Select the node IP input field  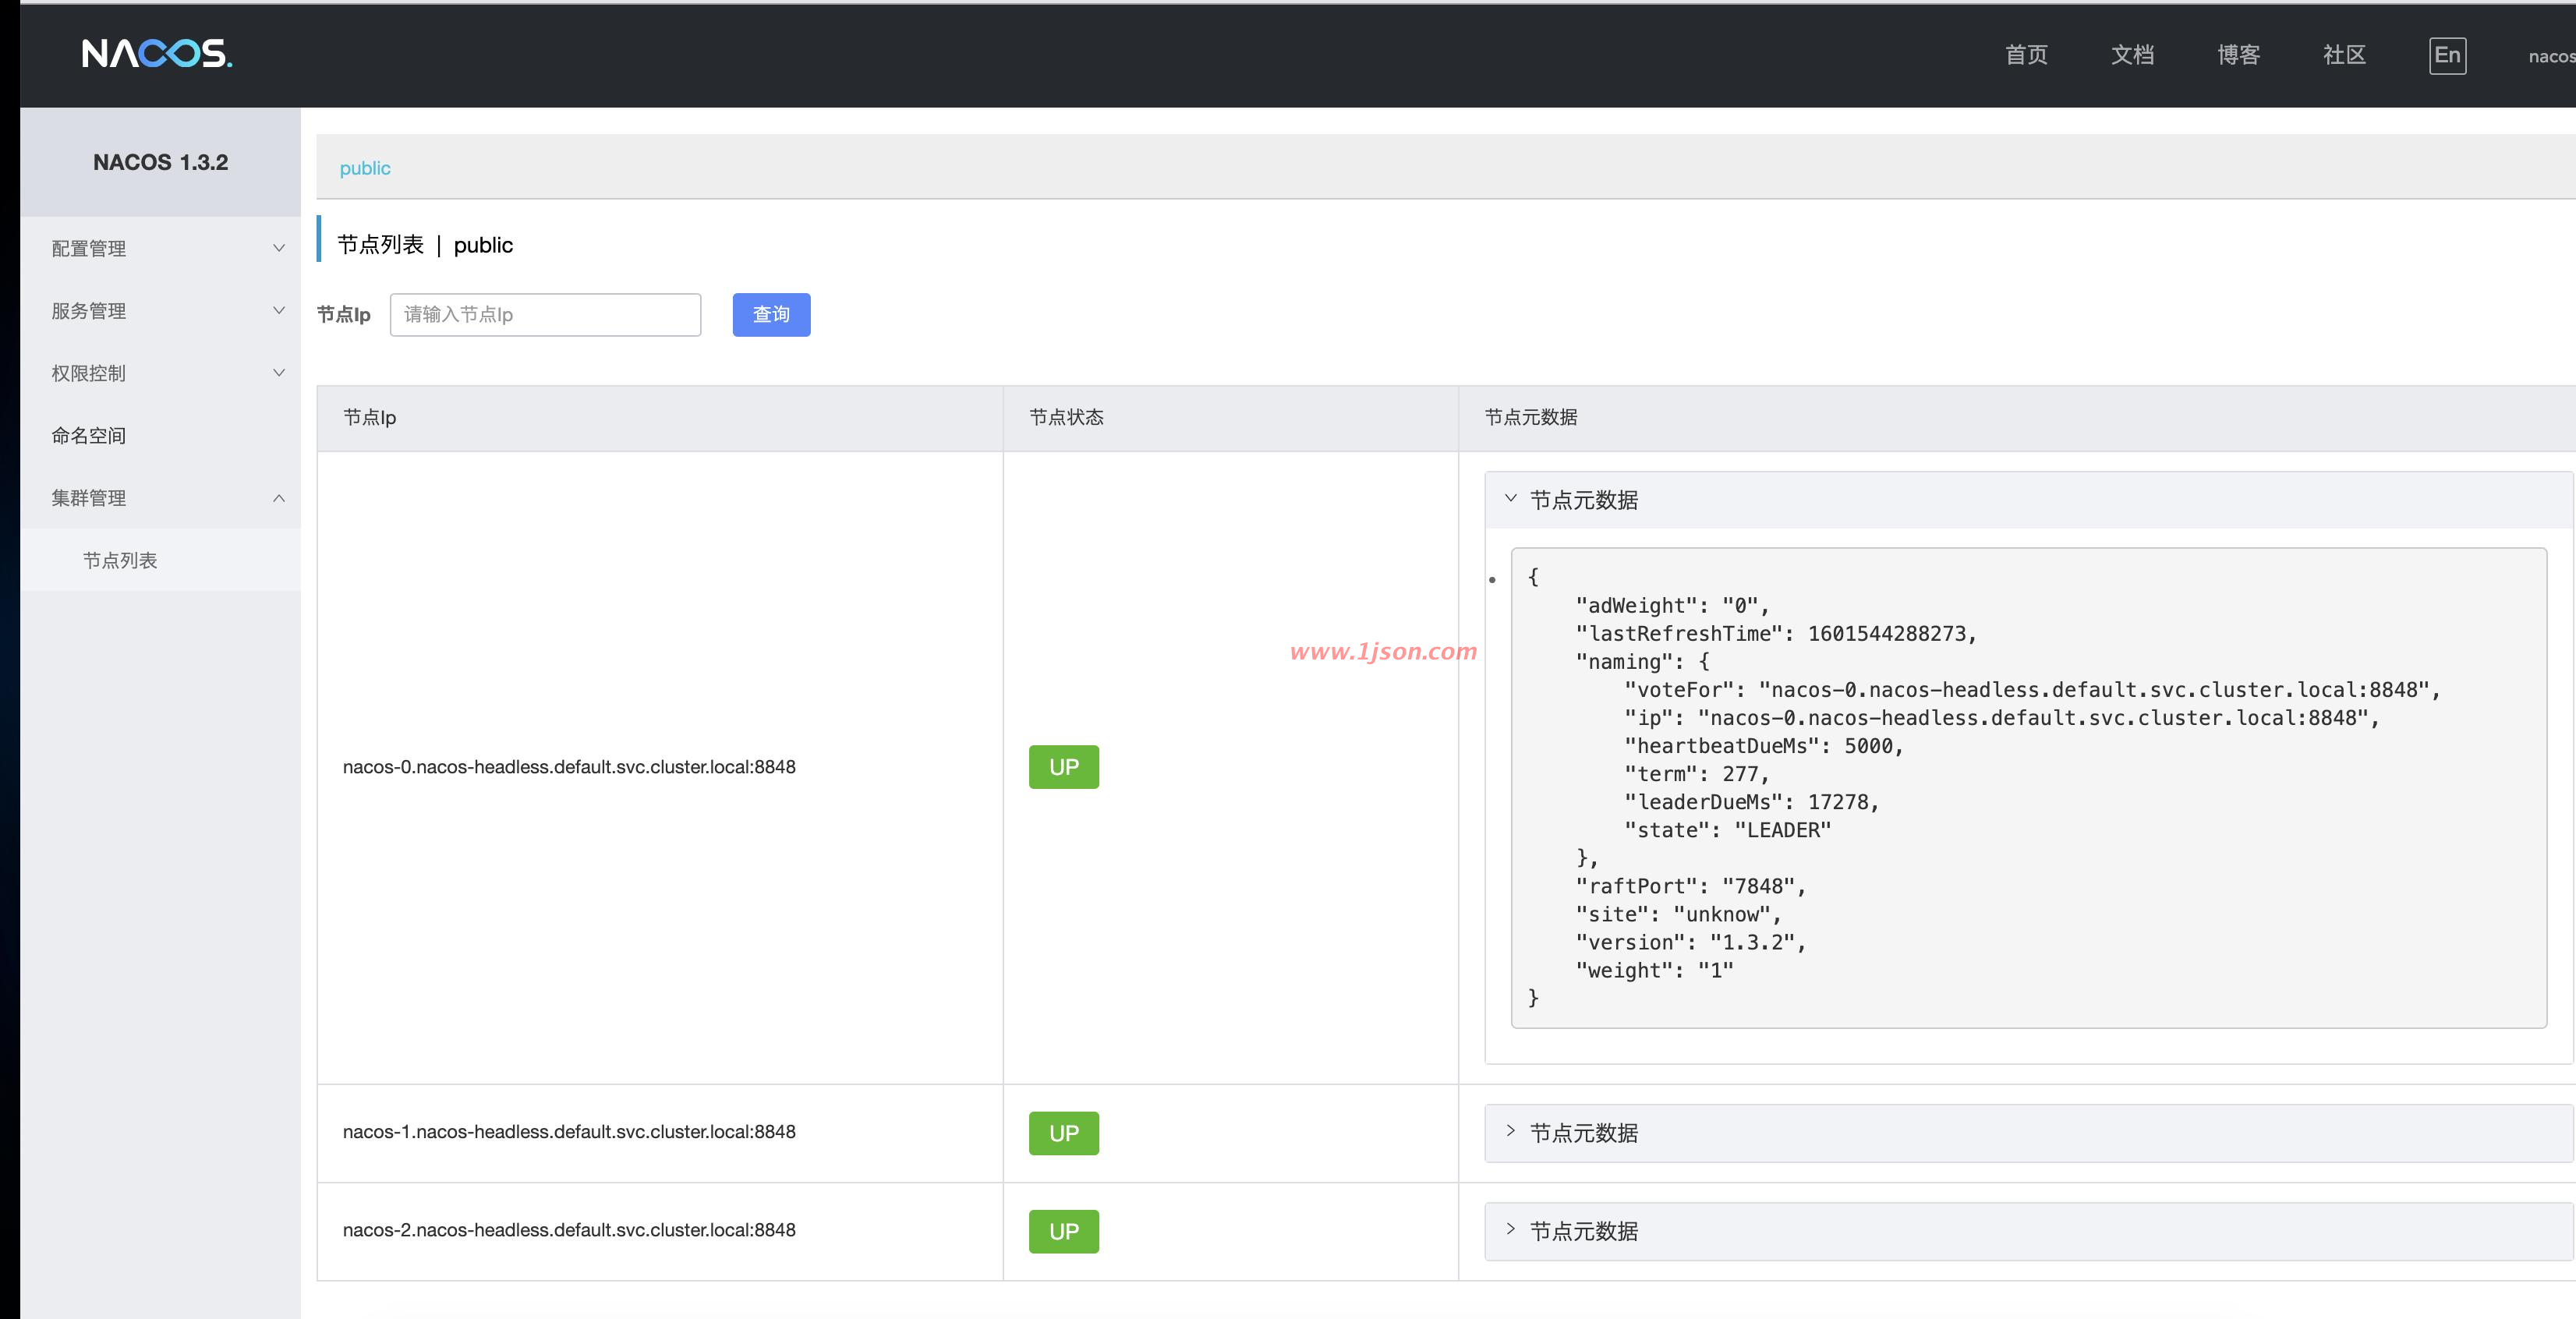543,315
